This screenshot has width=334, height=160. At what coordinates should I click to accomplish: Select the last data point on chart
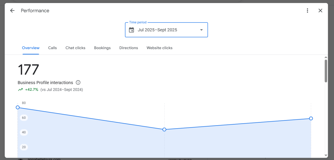pos(311,118)
